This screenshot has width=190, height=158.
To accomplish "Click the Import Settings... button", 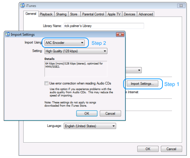I will pos(142,84).
